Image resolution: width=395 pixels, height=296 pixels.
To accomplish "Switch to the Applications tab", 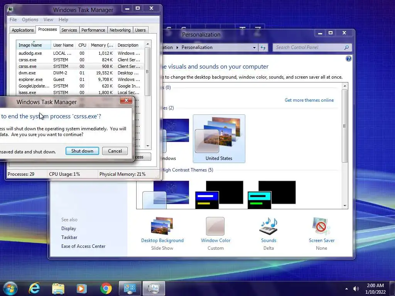I will (x=23, y=30).
